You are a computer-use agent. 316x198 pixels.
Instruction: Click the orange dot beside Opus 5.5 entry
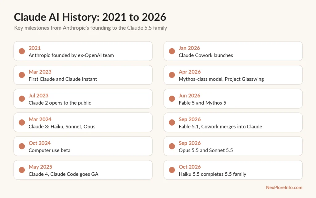[172, 146]
